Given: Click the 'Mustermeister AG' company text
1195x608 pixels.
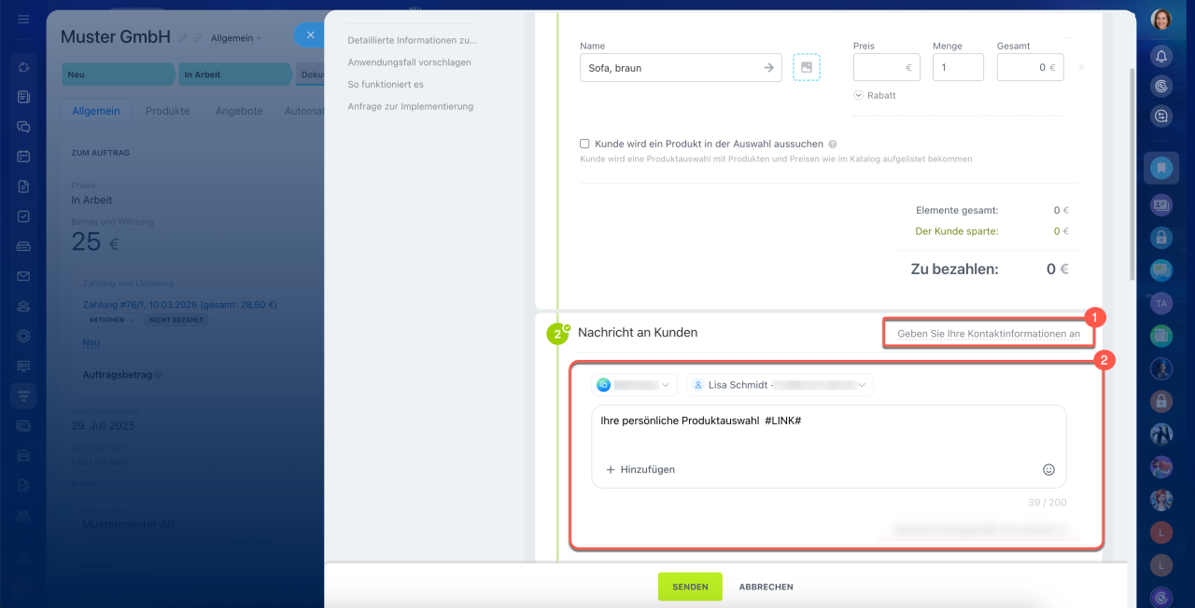Looking at the screenshot, I should [x=128, y=525].
